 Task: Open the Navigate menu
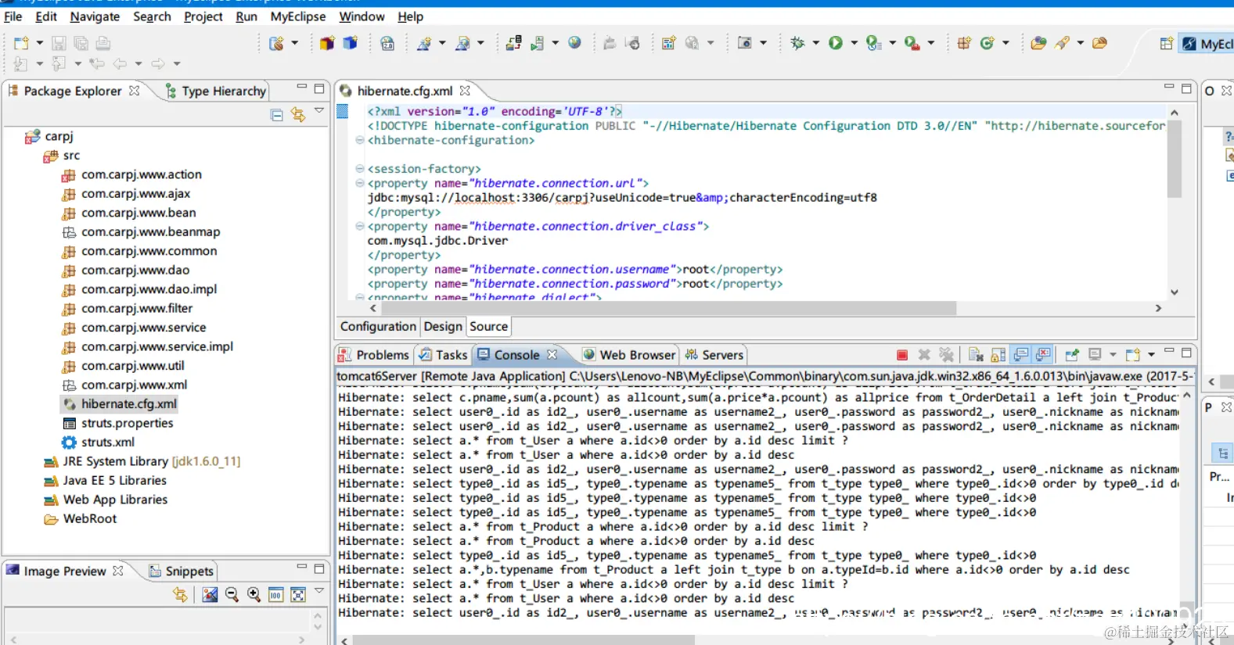(x=95, y=16)
